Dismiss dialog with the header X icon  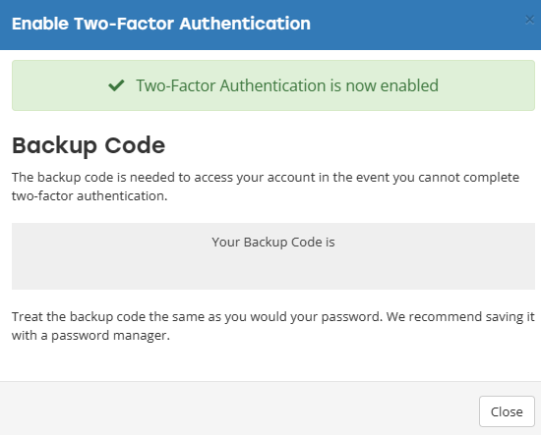pos(529,20)
